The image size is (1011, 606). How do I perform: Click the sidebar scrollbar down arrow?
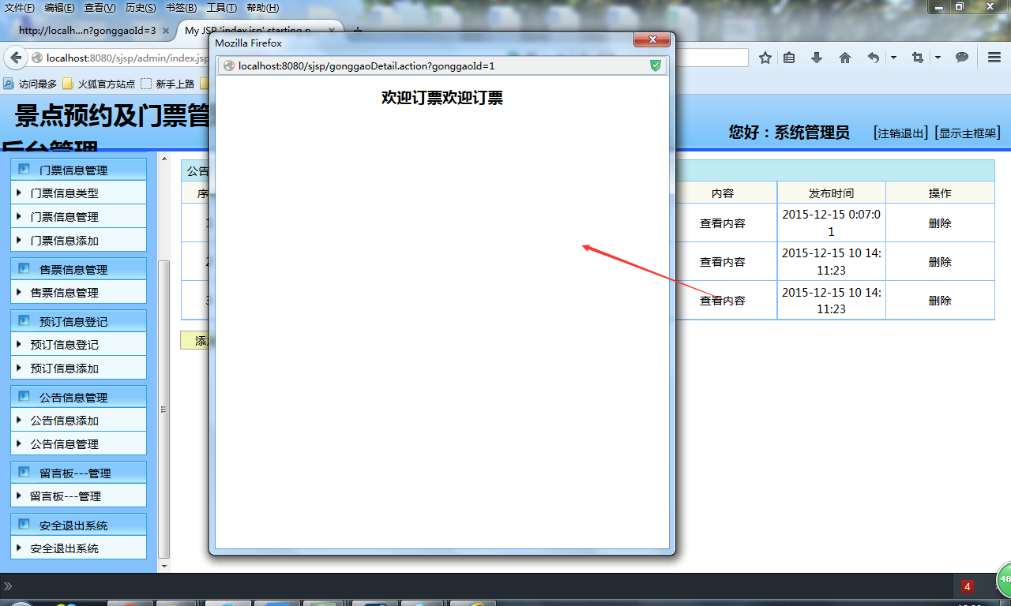pos(164,567)
